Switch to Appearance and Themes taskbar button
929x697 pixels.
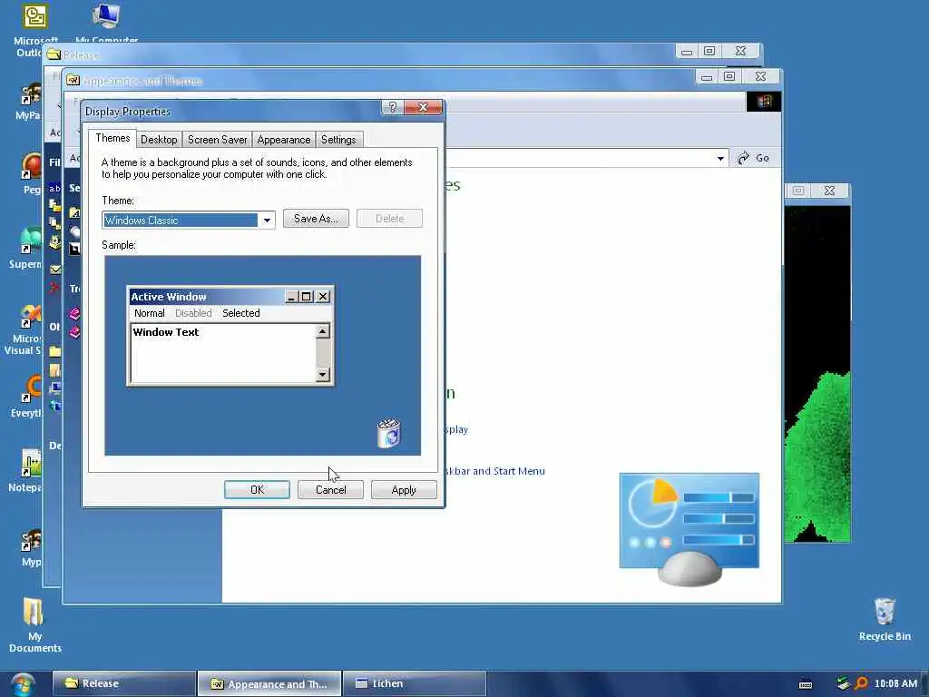coord(269,684)
